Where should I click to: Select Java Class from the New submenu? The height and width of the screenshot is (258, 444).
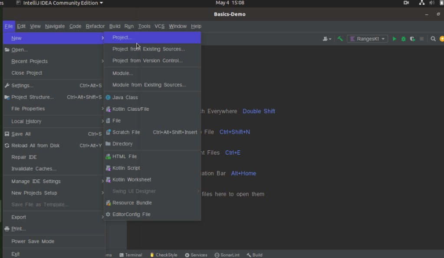click(125, 97)
